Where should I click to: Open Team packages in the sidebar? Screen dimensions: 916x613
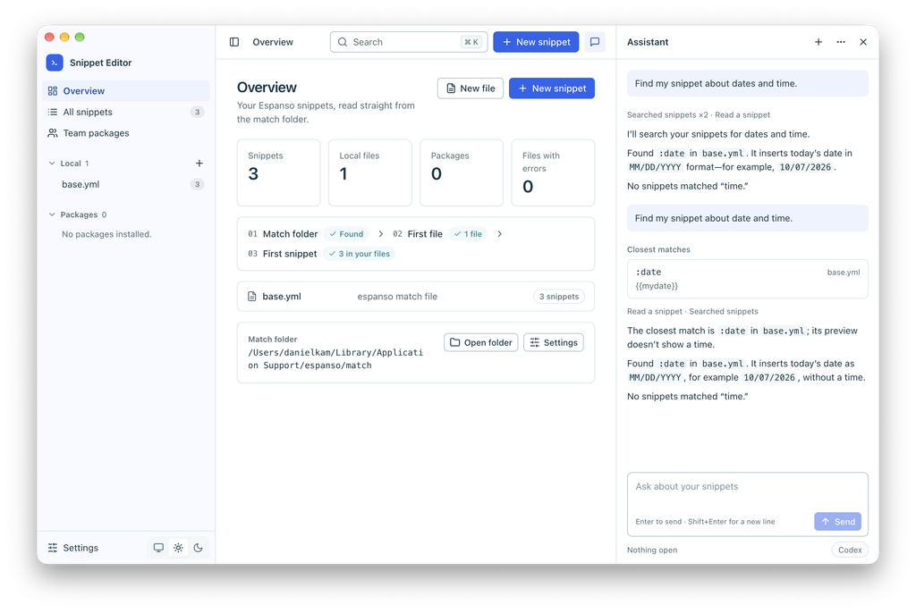pos(125,133)
